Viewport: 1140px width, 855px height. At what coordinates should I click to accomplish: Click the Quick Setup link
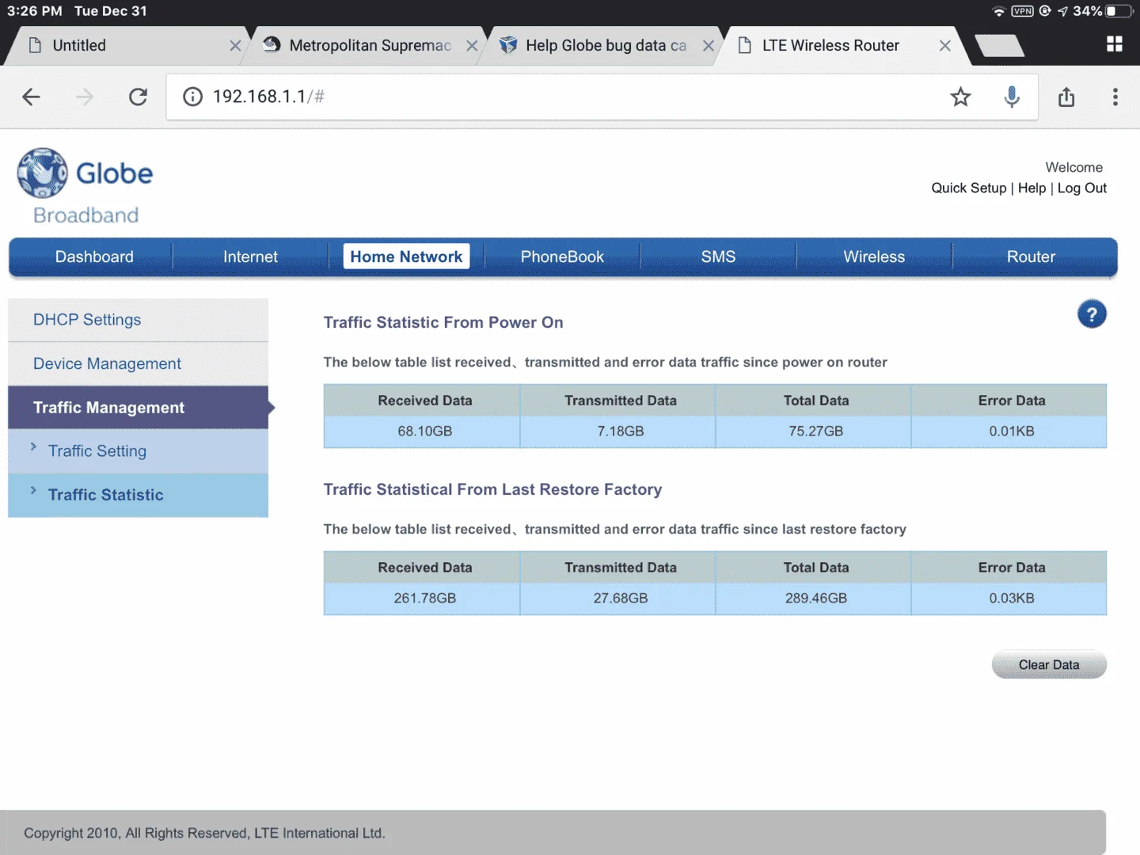pos(968,188)
